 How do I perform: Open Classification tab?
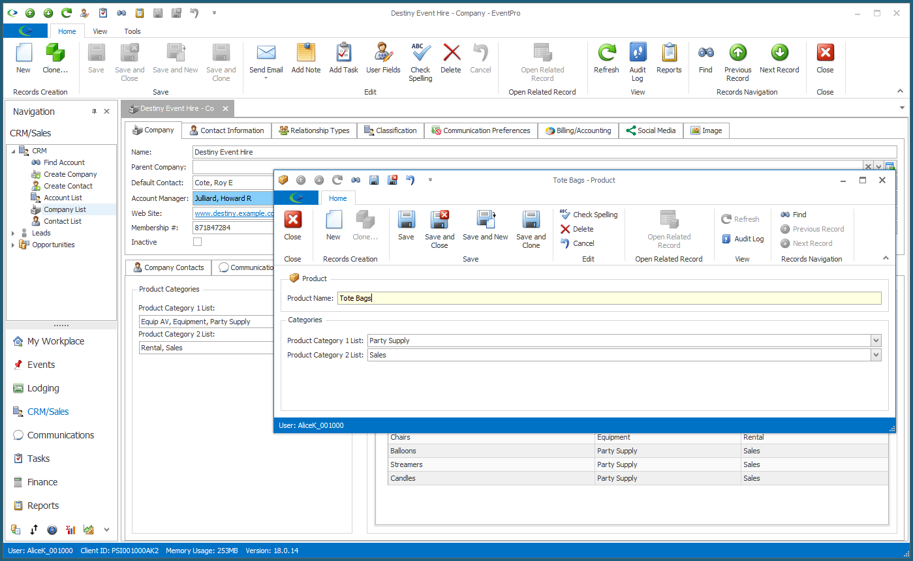pos(390,130)
